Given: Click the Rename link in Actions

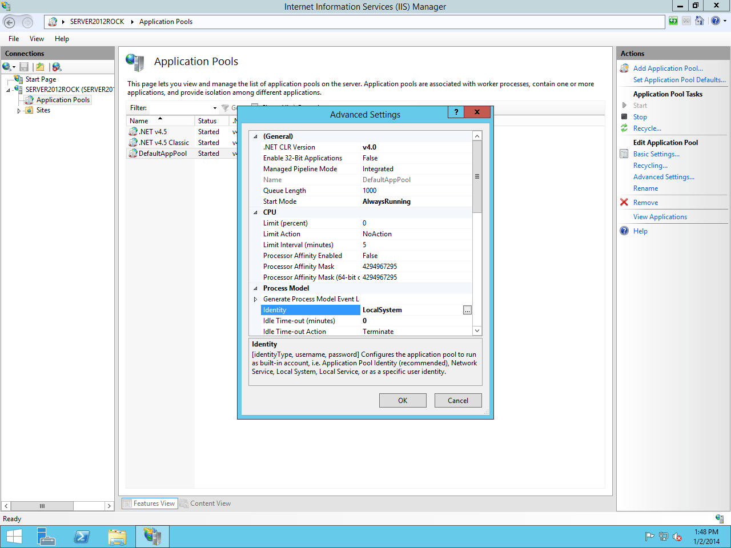Looking at the screenshot, I should click(x=645, y=188).
